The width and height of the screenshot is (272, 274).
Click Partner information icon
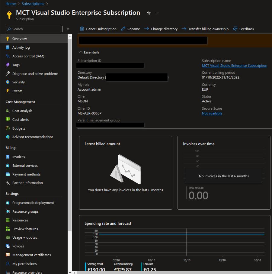pos(8,183)
